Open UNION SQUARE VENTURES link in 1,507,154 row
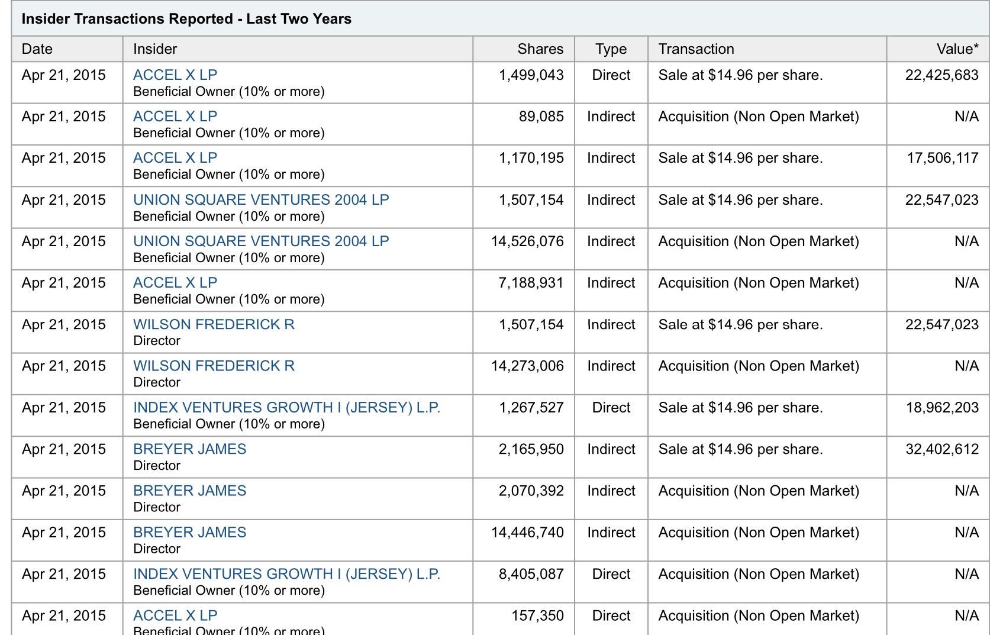This screenshot has height=635, width=990. point(261,200)
